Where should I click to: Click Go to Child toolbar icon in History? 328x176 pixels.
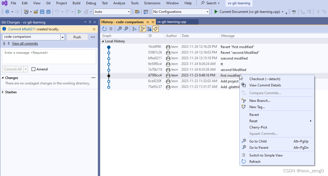[x=119, y=29]
